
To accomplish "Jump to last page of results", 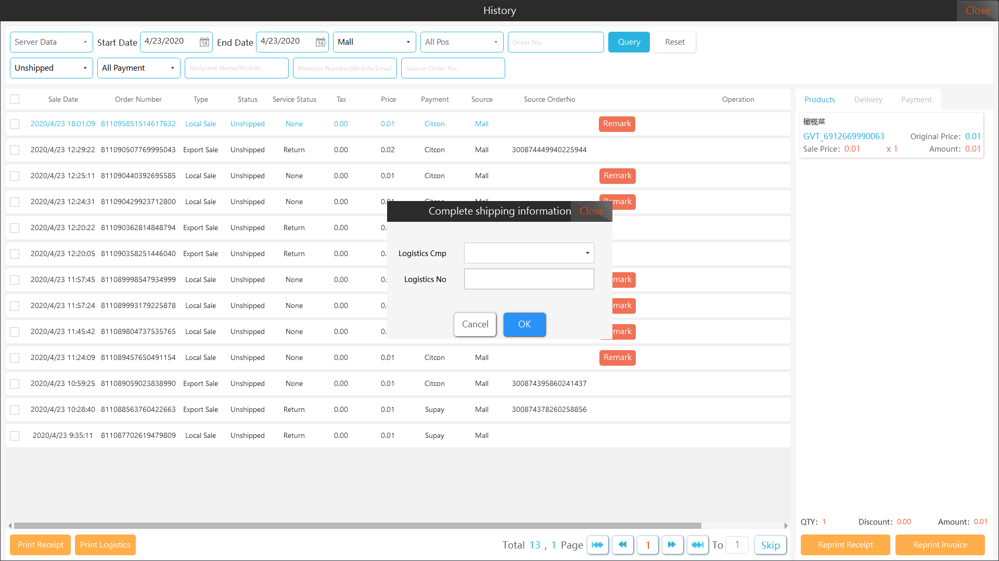I will (697, 545).
